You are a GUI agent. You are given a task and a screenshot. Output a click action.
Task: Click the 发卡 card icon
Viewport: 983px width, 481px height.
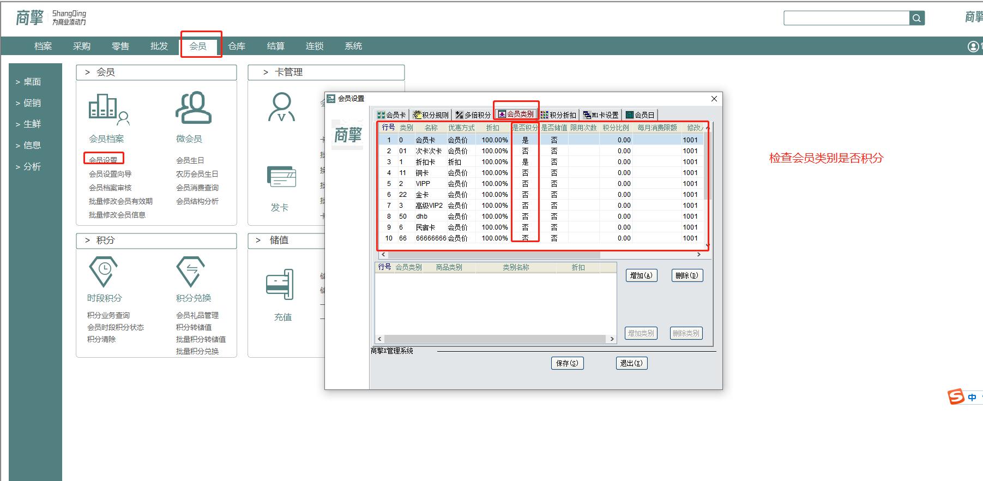[281, 177]
